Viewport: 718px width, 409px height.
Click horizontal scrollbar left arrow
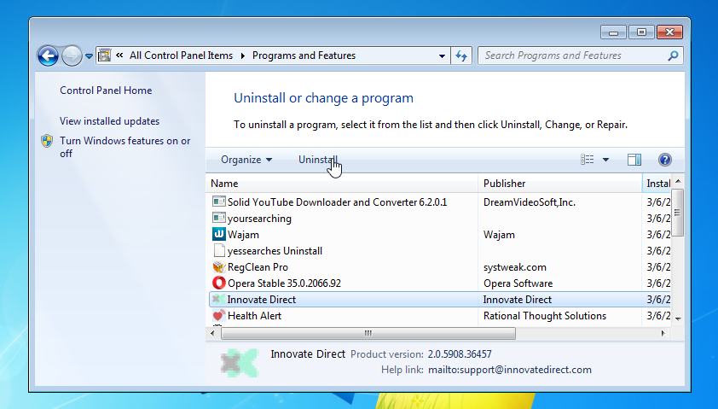212,333
